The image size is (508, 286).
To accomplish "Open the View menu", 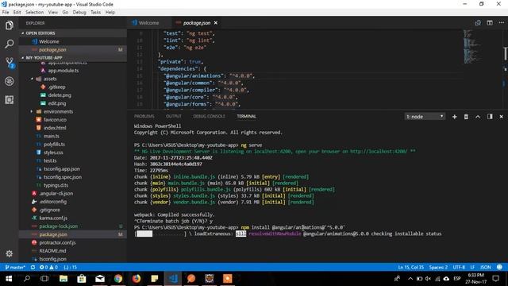I will pos(53,13).
